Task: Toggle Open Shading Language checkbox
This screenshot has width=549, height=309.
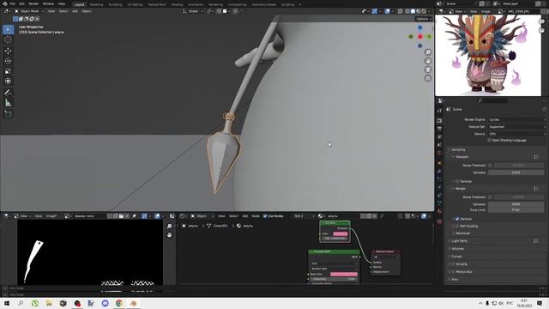Action: pyautogui.click(x=489, y=141)
